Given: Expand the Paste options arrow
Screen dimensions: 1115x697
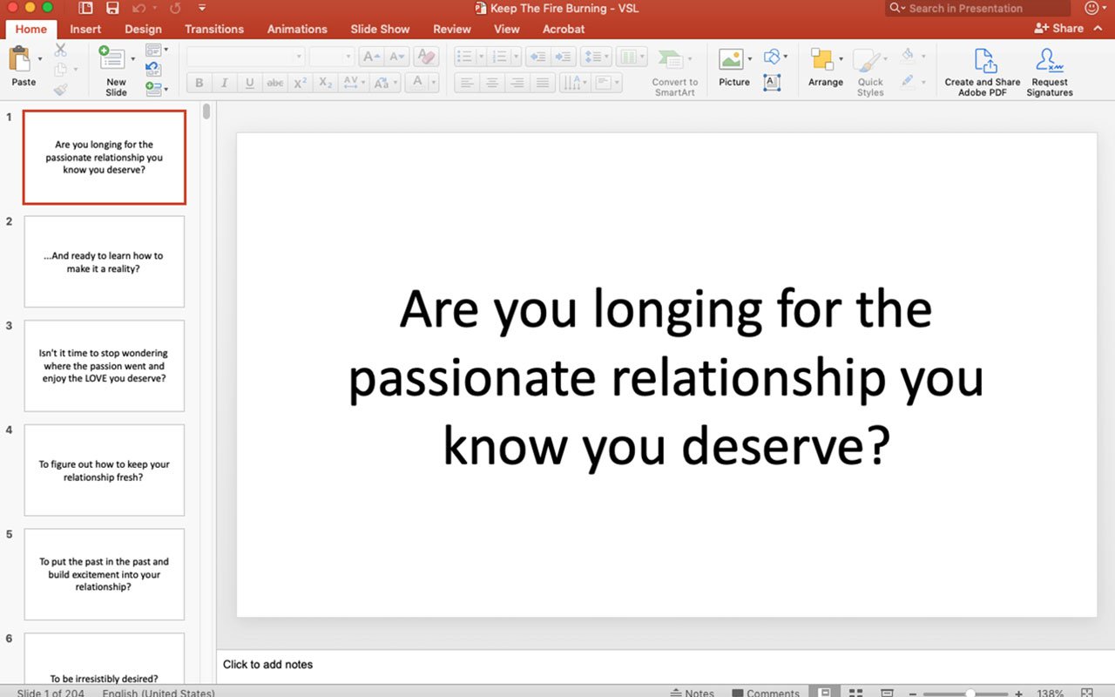Looking at the screenshot, I should coord(40,59).
